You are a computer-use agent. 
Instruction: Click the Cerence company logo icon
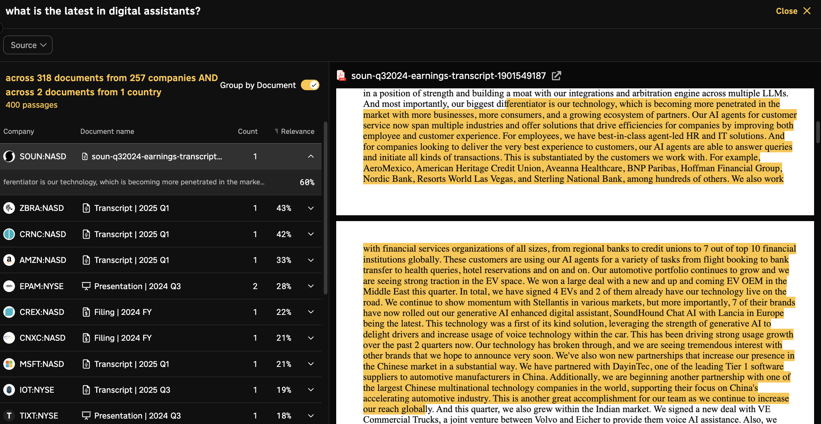point(9,234)
